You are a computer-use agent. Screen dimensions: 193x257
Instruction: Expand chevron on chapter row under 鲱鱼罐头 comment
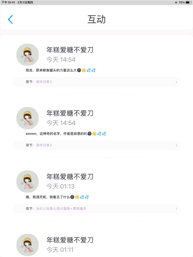click(176, 82)
